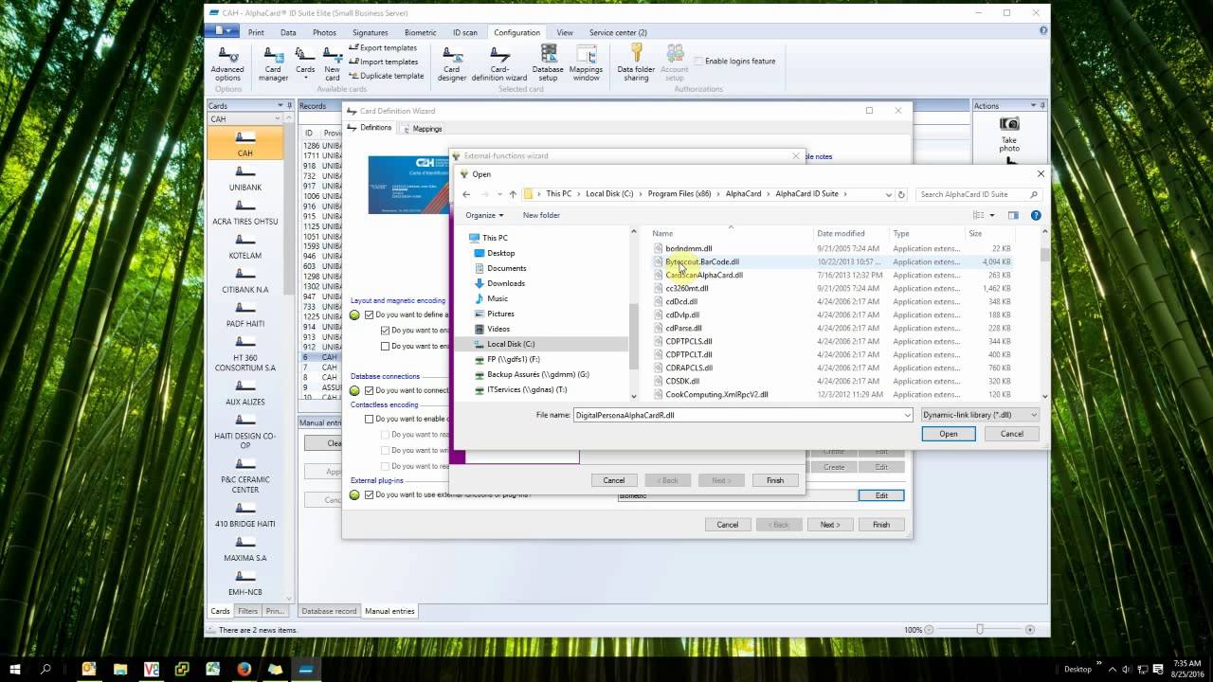Click Open button in file dialog
Viewport: 1213px width, 682px height.
point(949,434)
